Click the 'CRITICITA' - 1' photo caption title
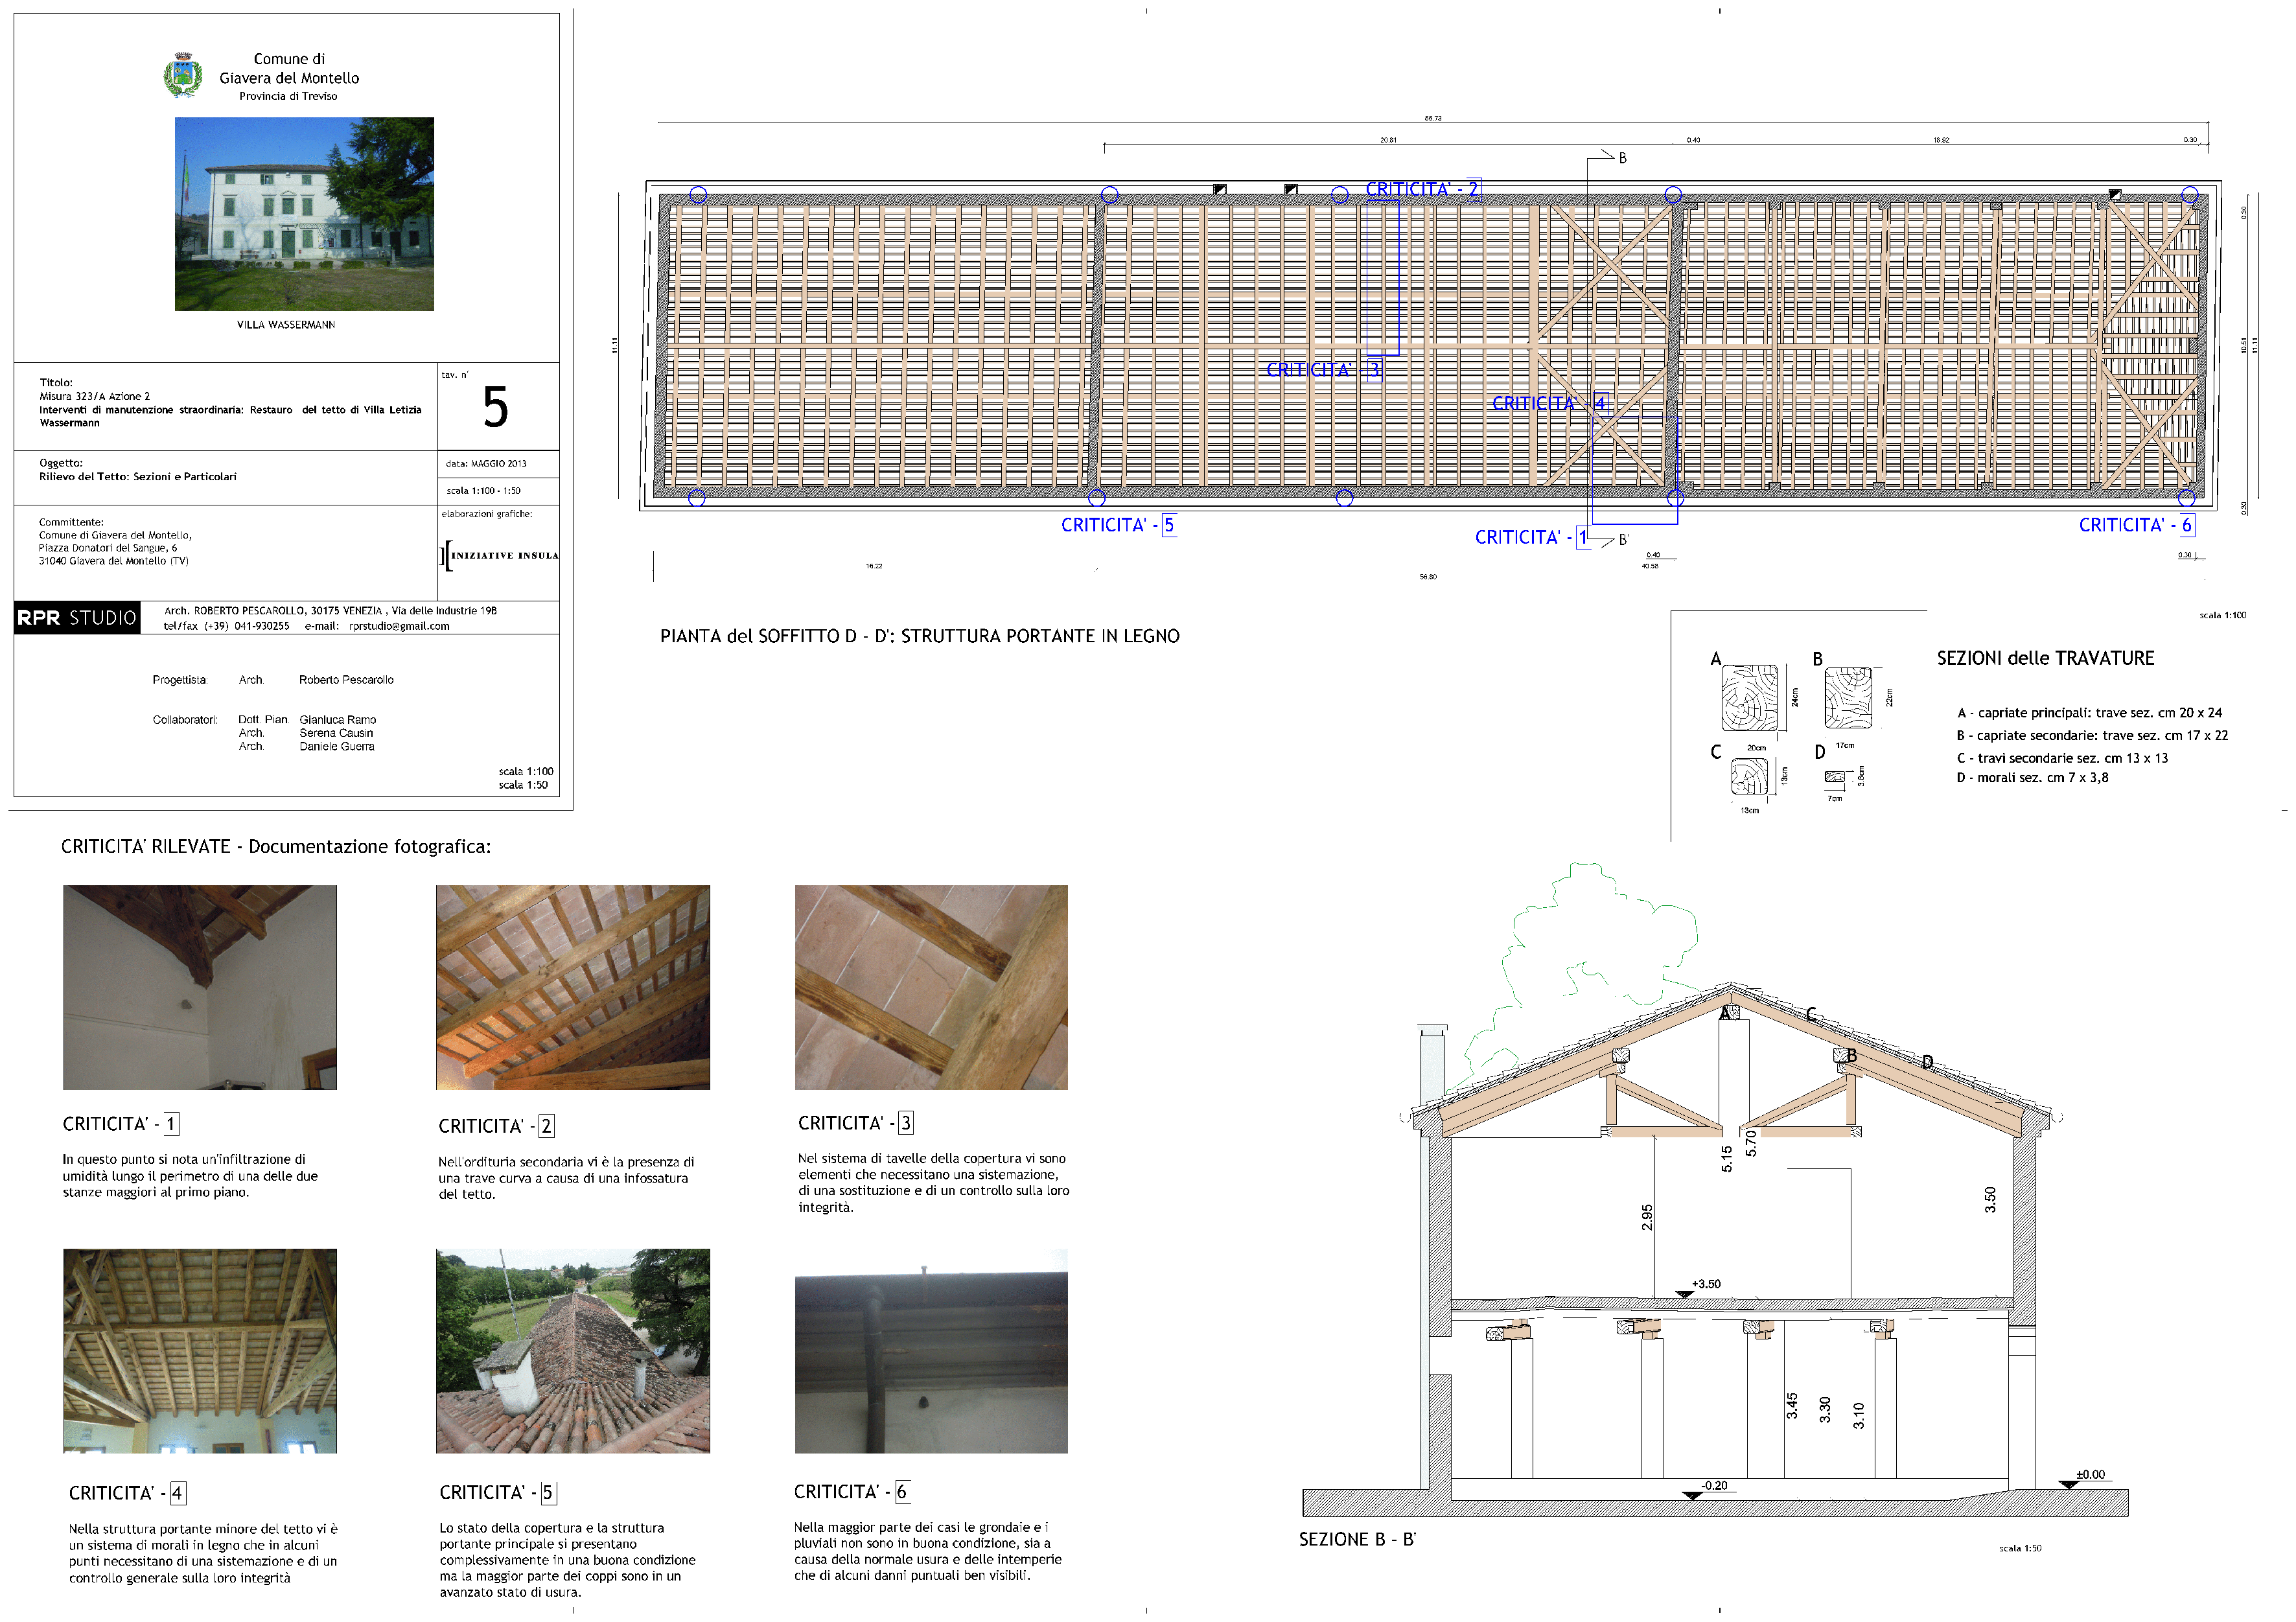The height and width of the screenshot is (1622, 2296). tap(121, 1124)
